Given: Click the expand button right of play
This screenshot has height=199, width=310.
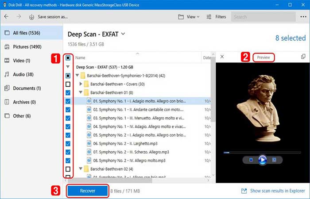Looking at the screenshot, I should (x=274, y=160).
